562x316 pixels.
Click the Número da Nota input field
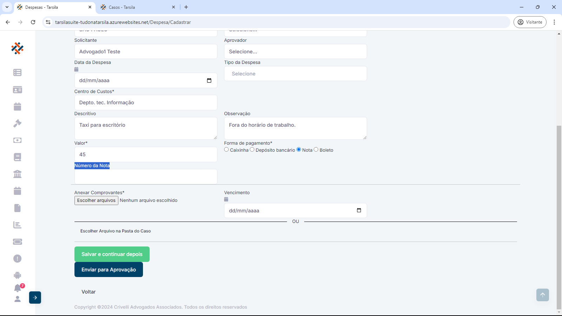(x=146, y=177)
